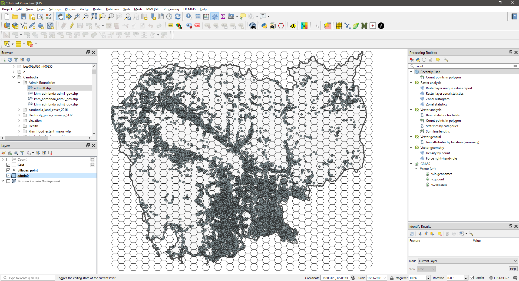Open the Python console icon
The height and width of the screenshot is (281, 519).
[264, 26]
